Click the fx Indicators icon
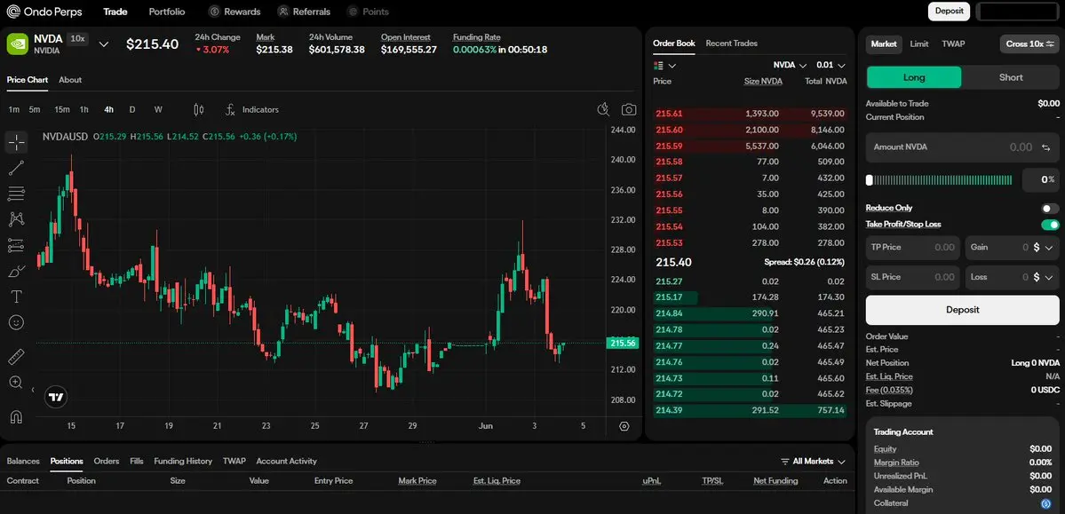1065x514 pixels. click(230, 109)
